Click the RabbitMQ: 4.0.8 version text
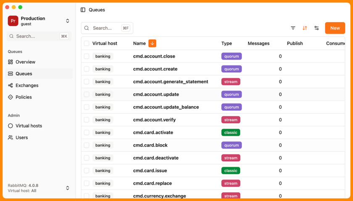Screen dimensions: 353x201 (23, 185)
